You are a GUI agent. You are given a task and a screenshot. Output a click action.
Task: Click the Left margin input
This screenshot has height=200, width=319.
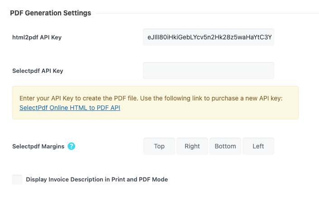pyautogui.click(x=258, y=146)
